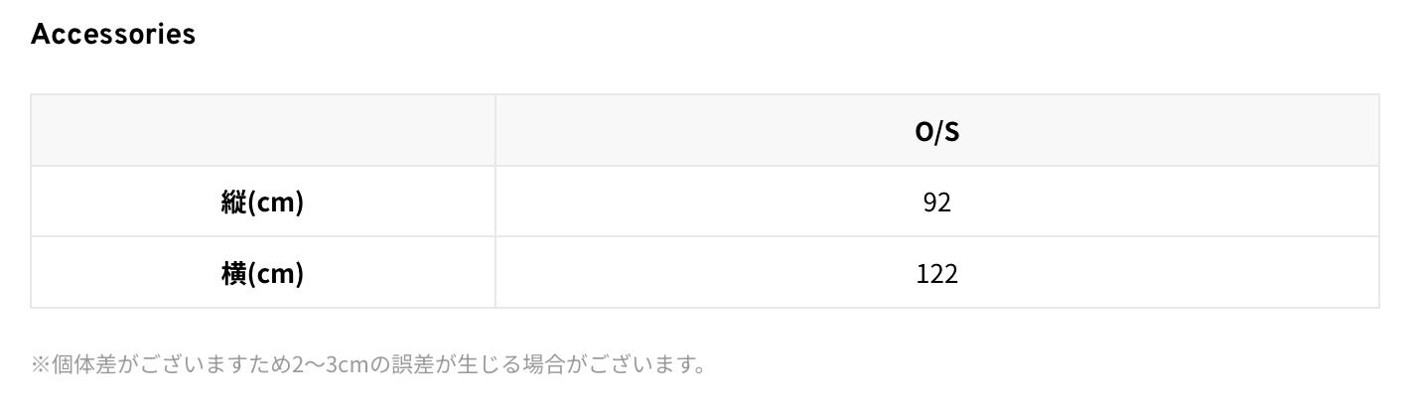The height and width of the screenshot is (409, 1418).
Task: Click the empty top-left header cell
Action: coord(262,131)
